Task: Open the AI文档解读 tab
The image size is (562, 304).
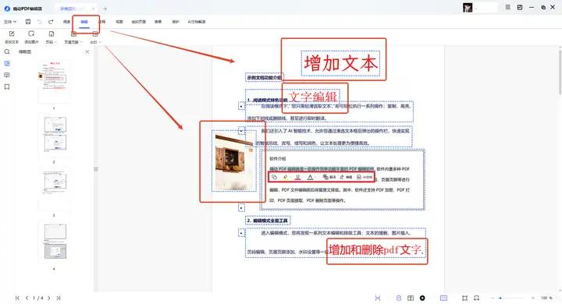Action: 197,22
